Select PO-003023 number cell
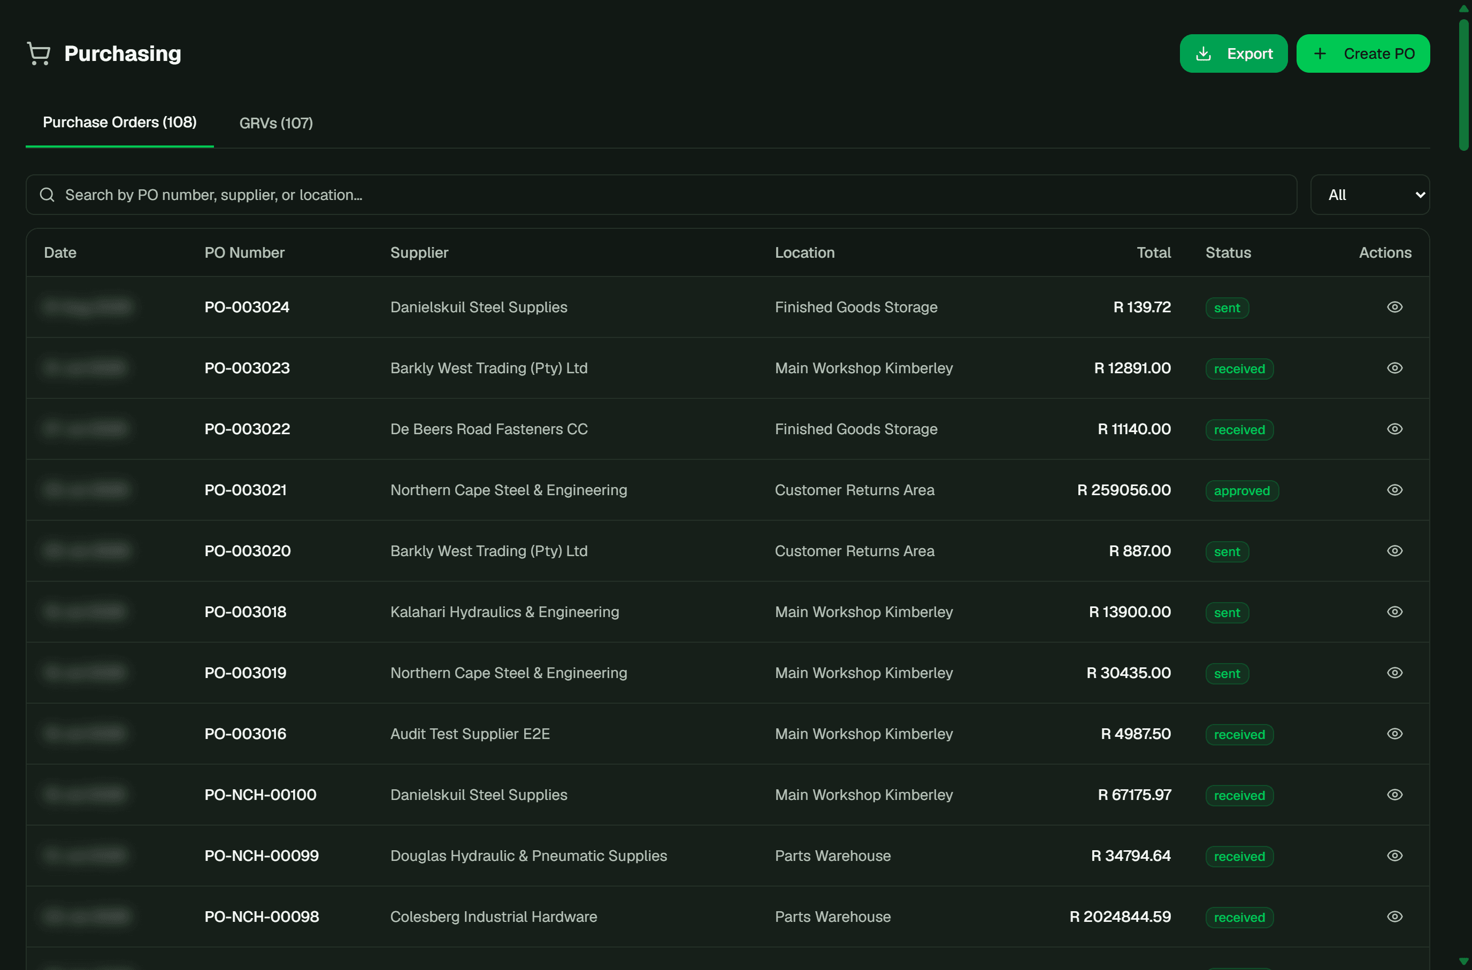This screenshot has width=1472, height=970. pos(247,368)
